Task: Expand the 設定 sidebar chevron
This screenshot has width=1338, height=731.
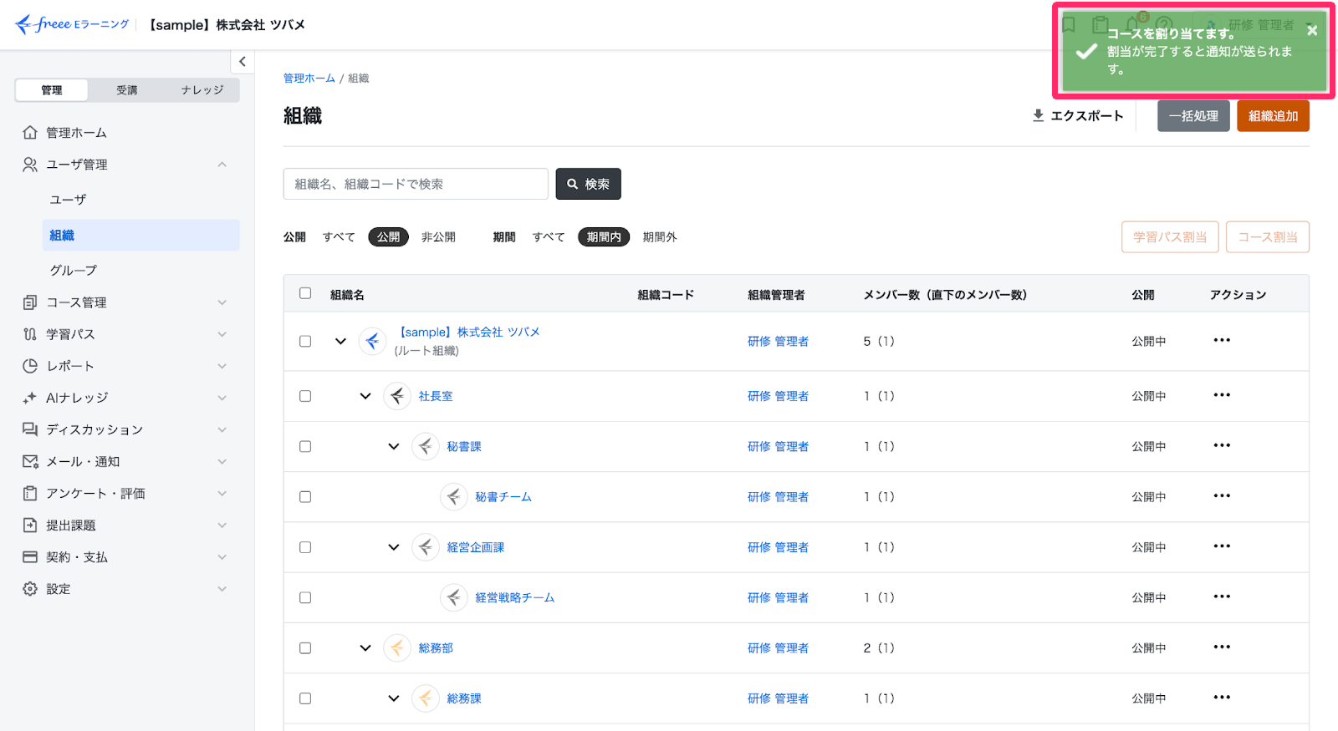Action: [222, 589]
